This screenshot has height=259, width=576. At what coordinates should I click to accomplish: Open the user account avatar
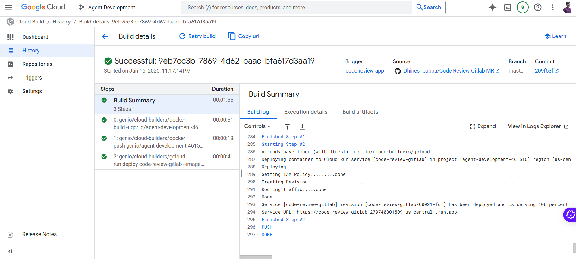(568, 7)
